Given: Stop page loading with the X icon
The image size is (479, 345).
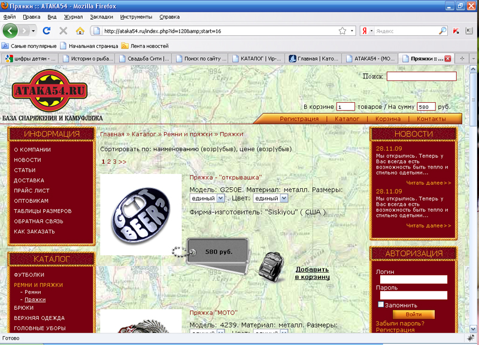Looking at the screenshot, I should (63, 30).
